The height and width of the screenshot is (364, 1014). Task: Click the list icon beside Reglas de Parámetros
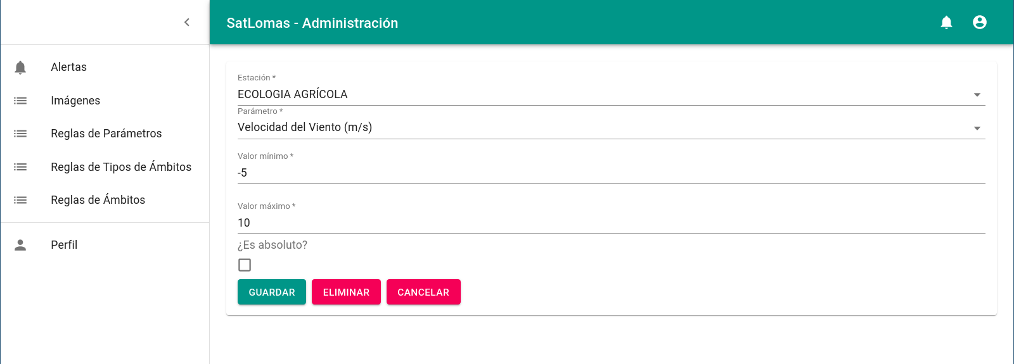pyautogui.click(x=20, y=134)
